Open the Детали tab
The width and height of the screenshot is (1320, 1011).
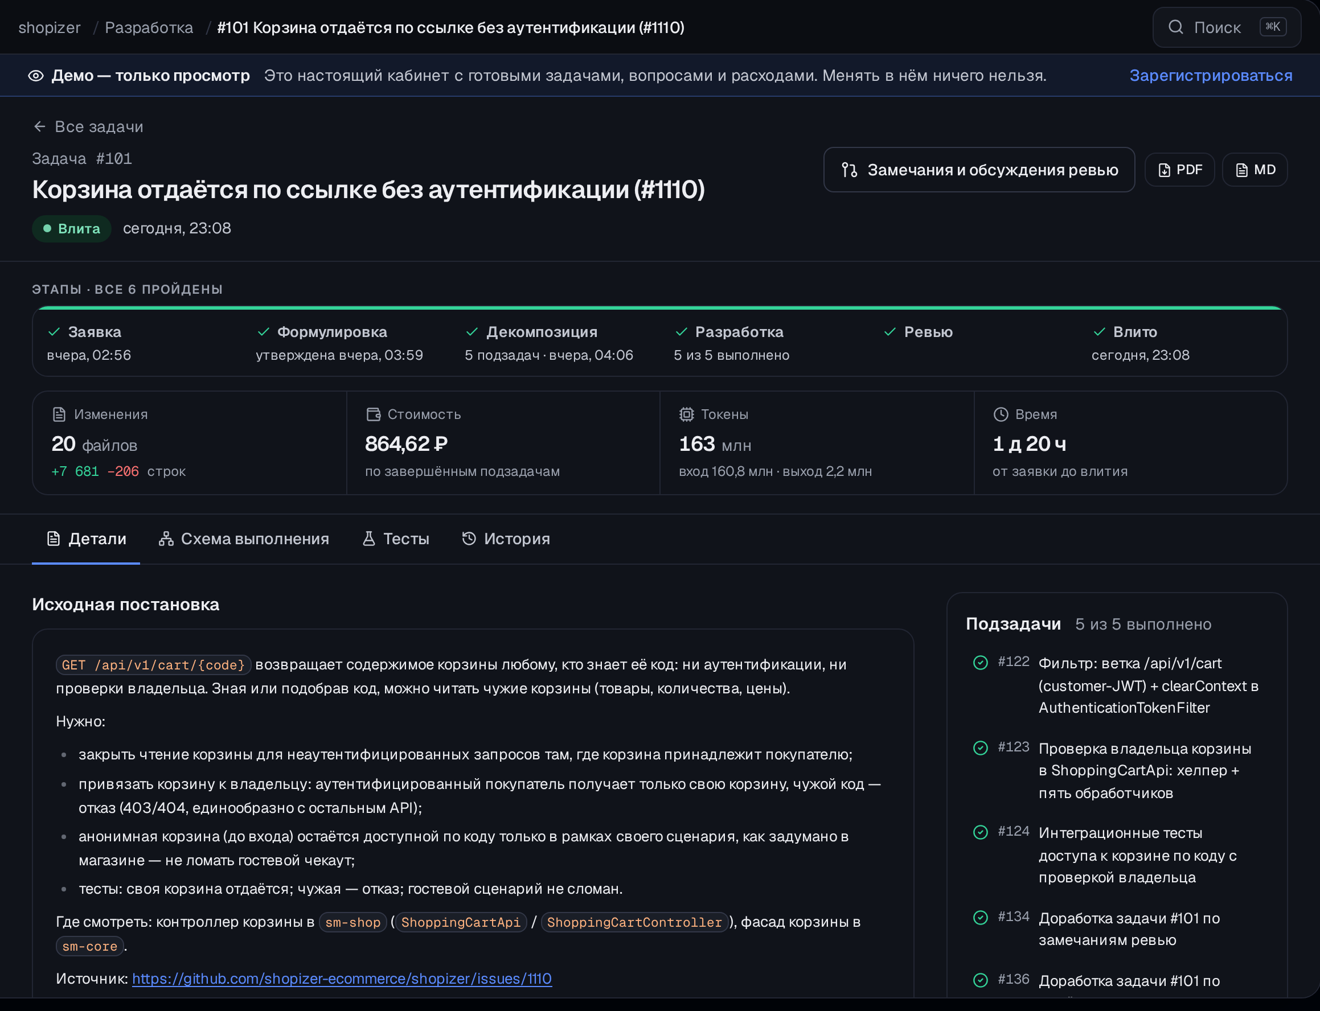point(86,539)
